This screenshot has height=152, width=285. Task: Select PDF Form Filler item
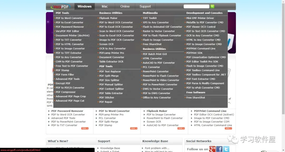coord(65,75)
